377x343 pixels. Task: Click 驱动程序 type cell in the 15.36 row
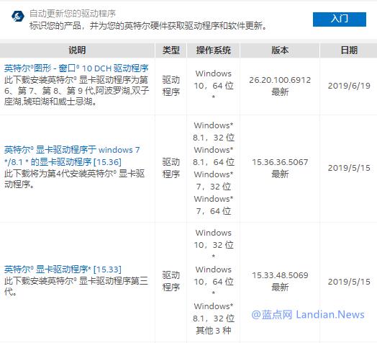pyautogui.click(x=171, y=168)
